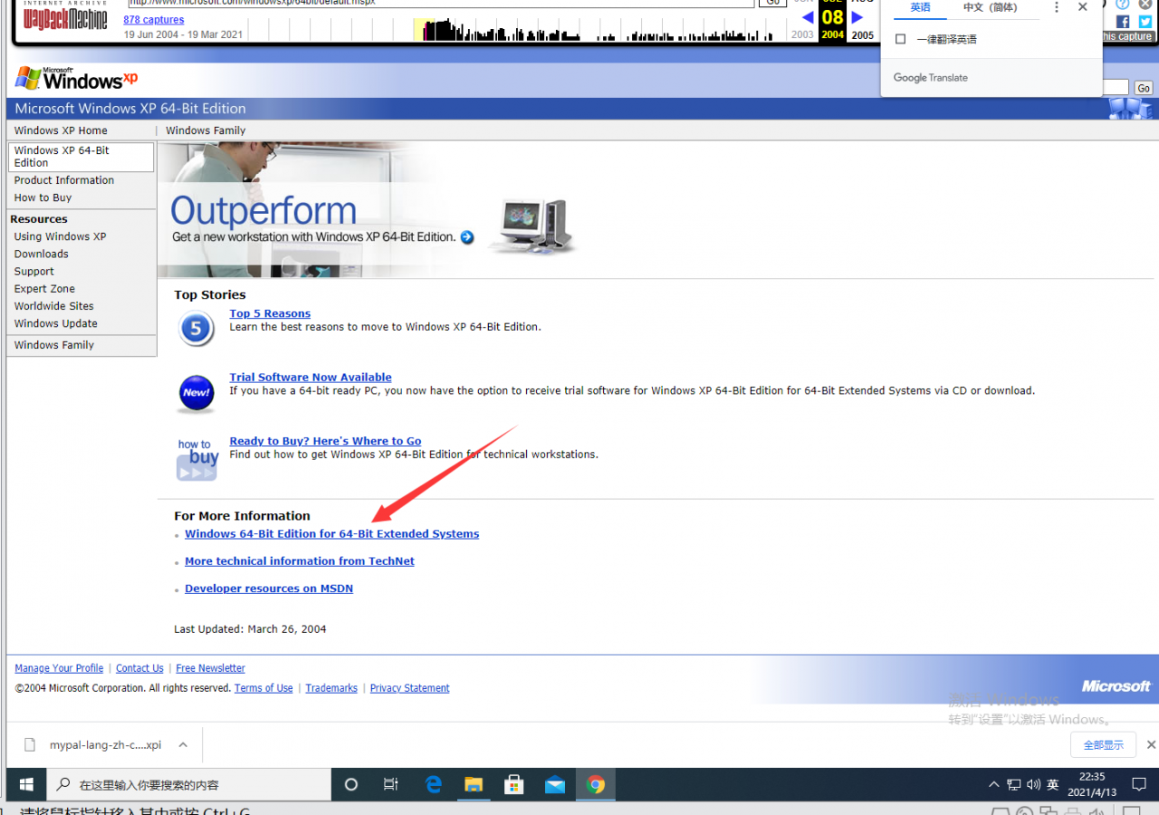
Task: Switch to 中文（简体） tab in Translate popup
Action: tap(990, 7)
